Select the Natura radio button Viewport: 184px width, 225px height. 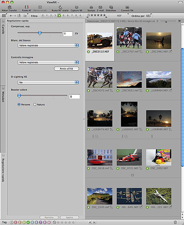[35, 104]
